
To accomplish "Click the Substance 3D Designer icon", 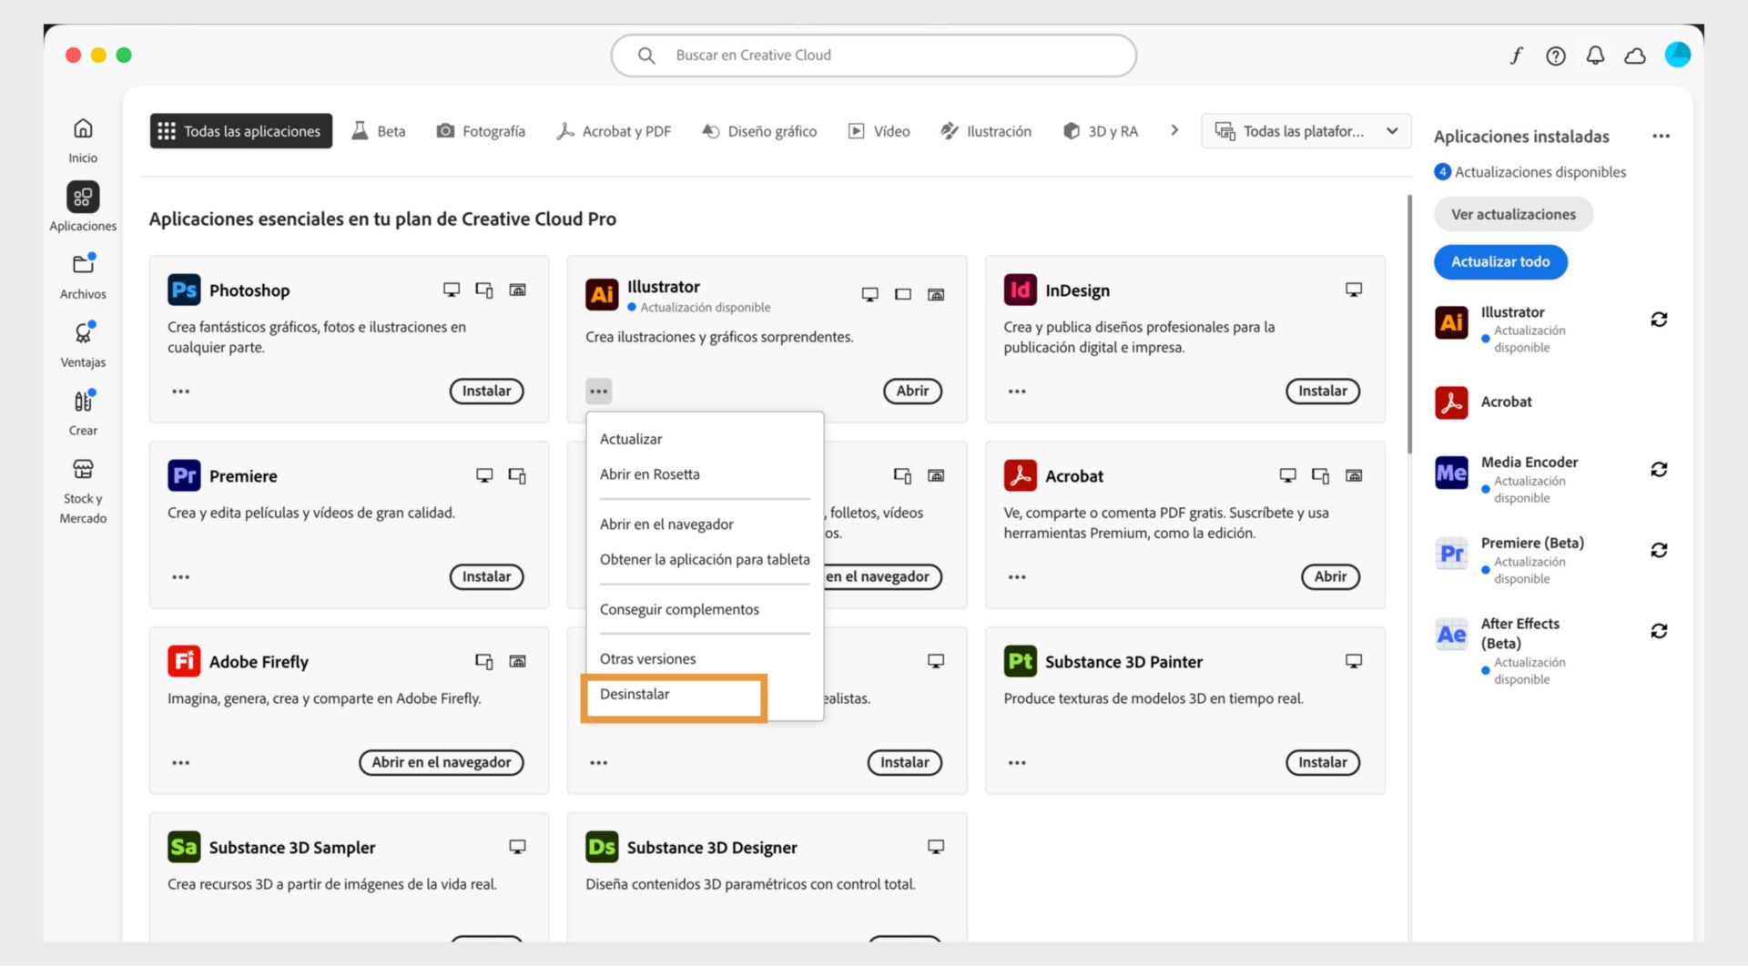I will pyautogui.click(x=602, y=847).
